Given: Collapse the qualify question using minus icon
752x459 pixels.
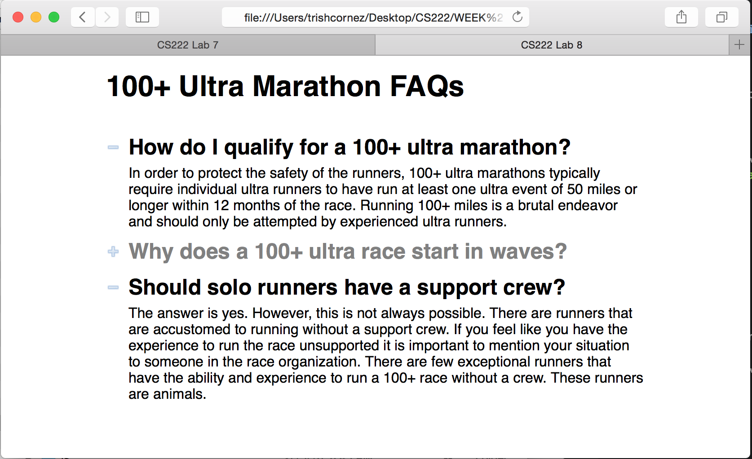Looking at the screenshot, I should click(x=113, y=147).
